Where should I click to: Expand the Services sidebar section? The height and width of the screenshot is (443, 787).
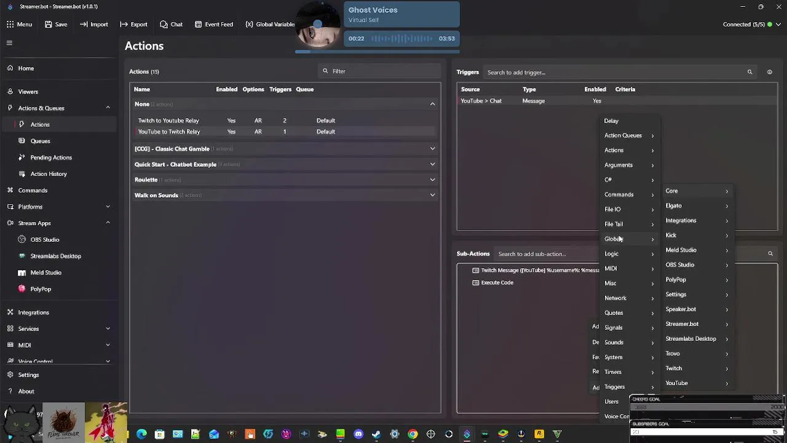(x=108, y=329)
